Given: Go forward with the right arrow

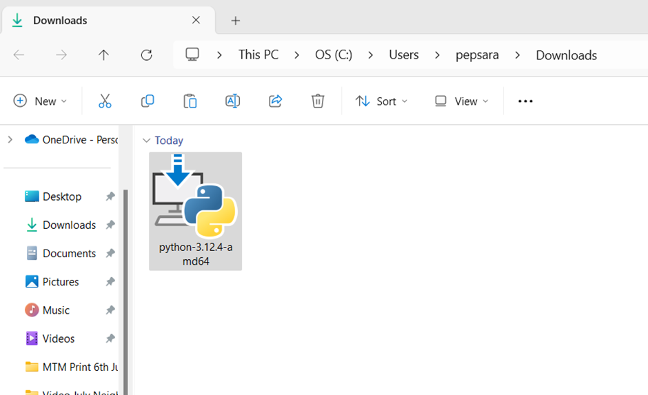Looking at the screenshot, I should 61,54.
